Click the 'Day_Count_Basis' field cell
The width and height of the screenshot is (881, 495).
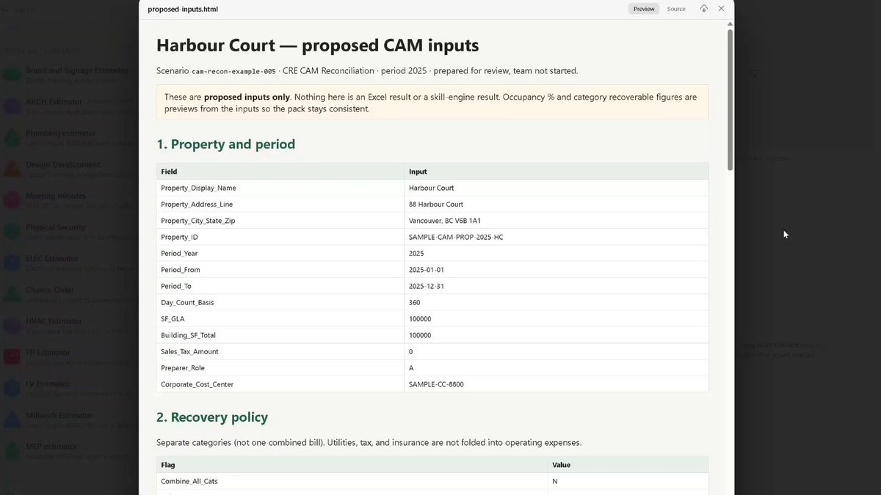click(280, 302)
